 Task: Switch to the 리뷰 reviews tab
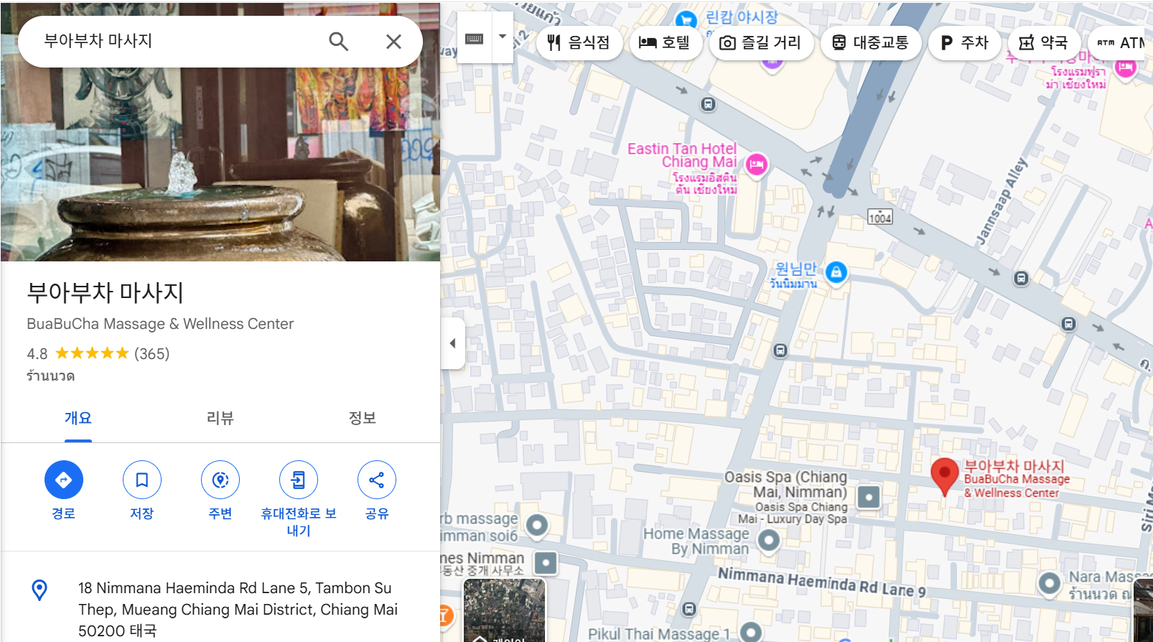tap(220, 418)
